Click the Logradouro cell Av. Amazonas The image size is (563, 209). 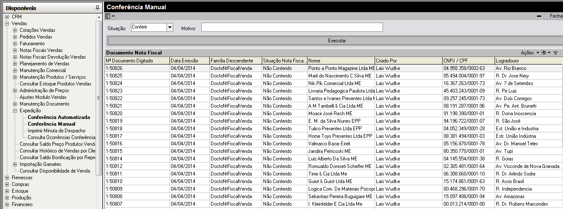(x=529, y=196)
